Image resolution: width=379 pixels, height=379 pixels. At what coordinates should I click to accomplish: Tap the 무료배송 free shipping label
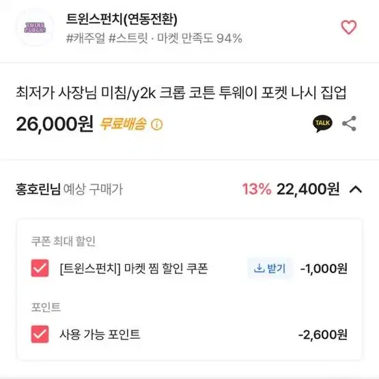tap(124, 124)
